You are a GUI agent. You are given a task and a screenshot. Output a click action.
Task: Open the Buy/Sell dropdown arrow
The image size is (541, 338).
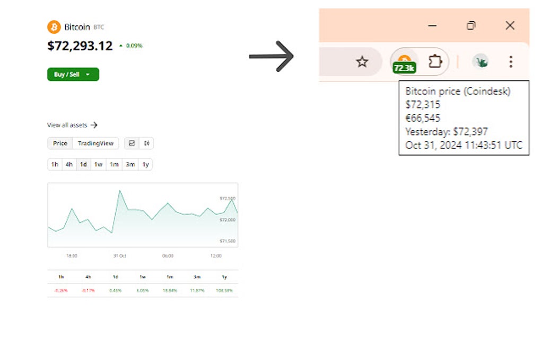click(88, 74)
